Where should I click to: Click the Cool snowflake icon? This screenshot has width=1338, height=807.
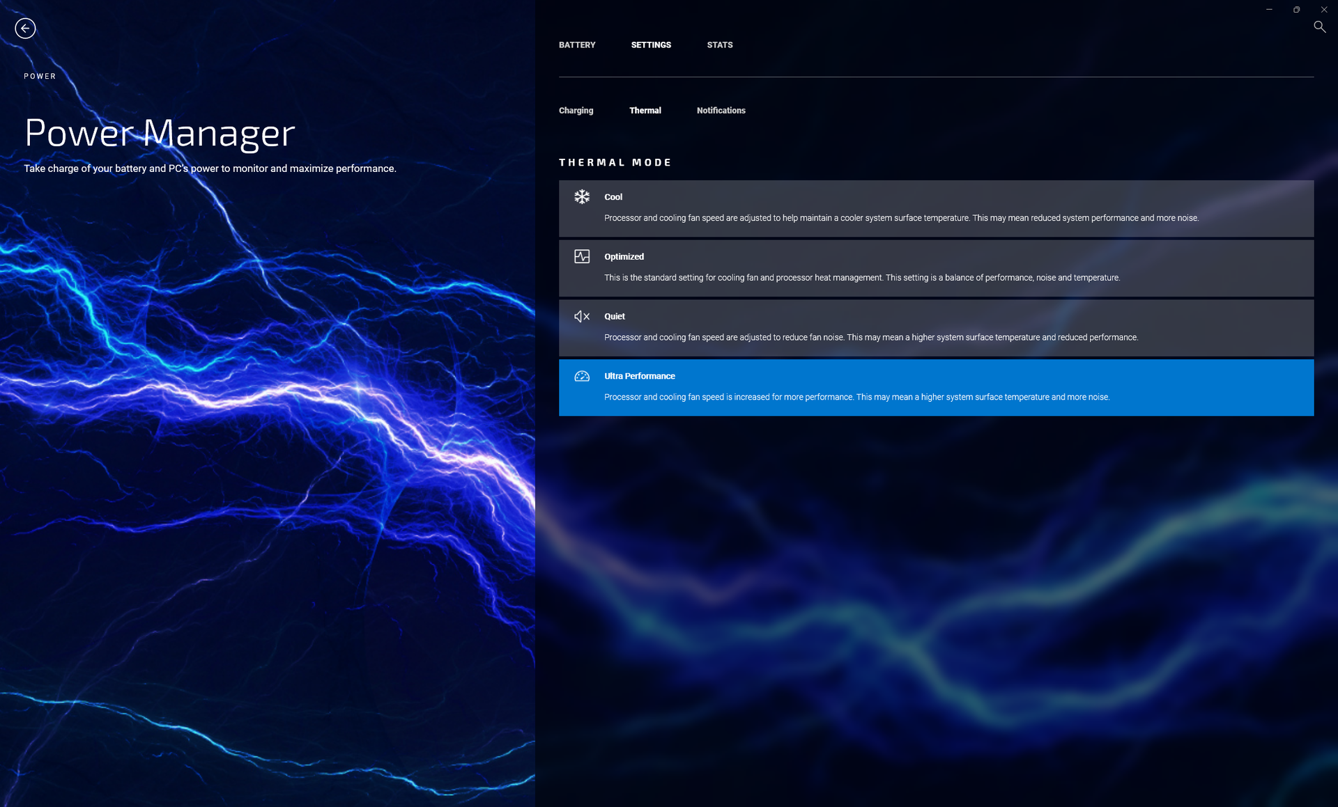582,197
